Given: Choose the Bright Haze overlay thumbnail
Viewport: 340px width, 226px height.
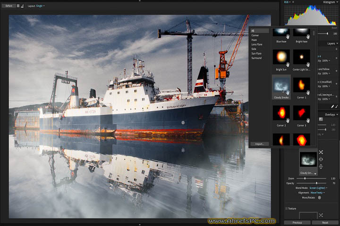Looking at the screenshot, I should 301,32.
